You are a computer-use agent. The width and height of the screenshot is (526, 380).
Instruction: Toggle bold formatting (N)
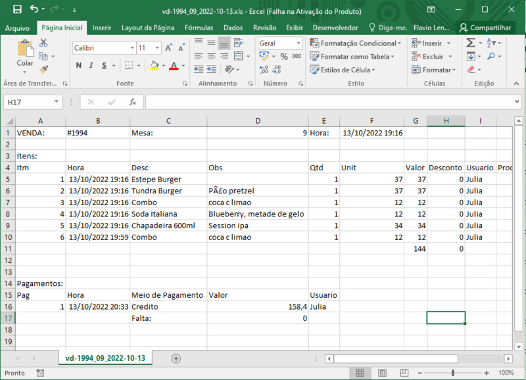[78, 65]
